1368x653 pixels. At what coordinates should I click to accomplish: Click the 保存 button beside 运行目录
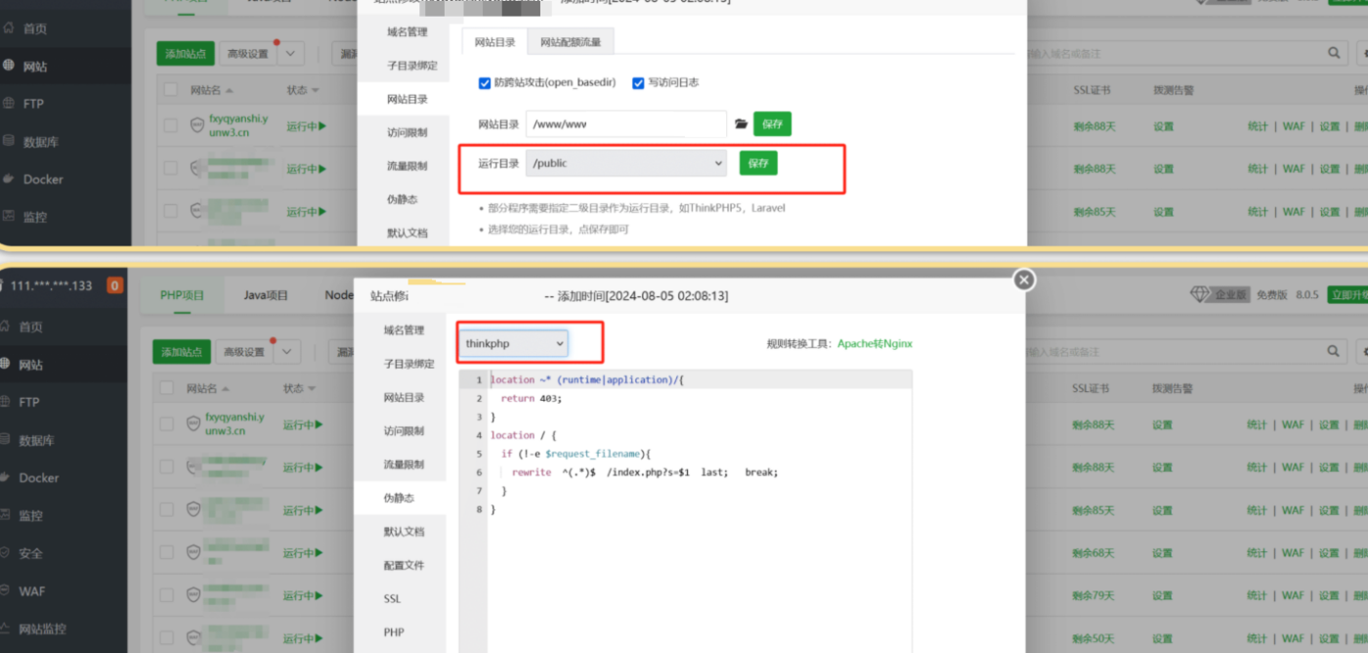click(x=758, y=163)
